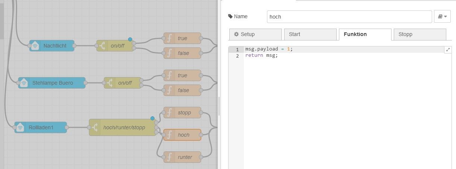Image resolution: width=456 pixels, height=169 pixels.
Task: Click the switch icon on hoch/runter/stopp node
Action: click(x=95, y=127)
